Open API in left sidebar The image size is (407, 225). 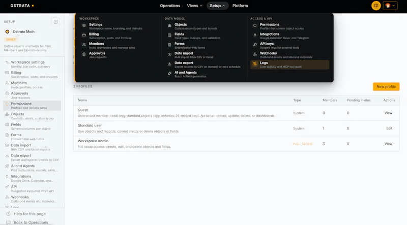[32, 189]
